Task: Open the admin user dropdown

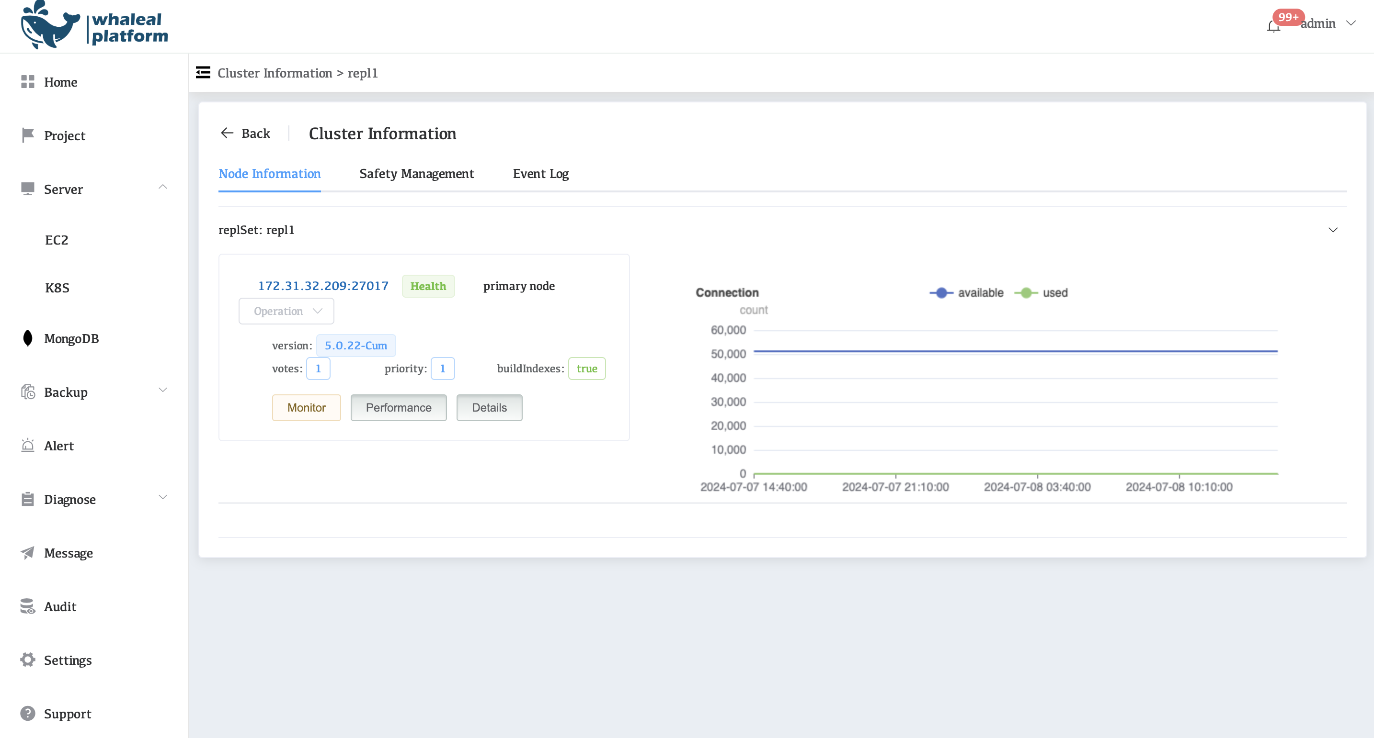Action: [x=1327, y=23]
